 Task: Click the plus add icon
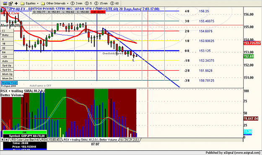[16, 3]
